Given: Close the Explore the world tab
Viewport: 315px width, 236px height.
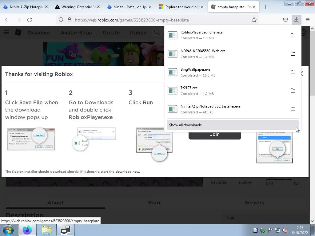Looking at the screenshot, I should click(202, 7).
